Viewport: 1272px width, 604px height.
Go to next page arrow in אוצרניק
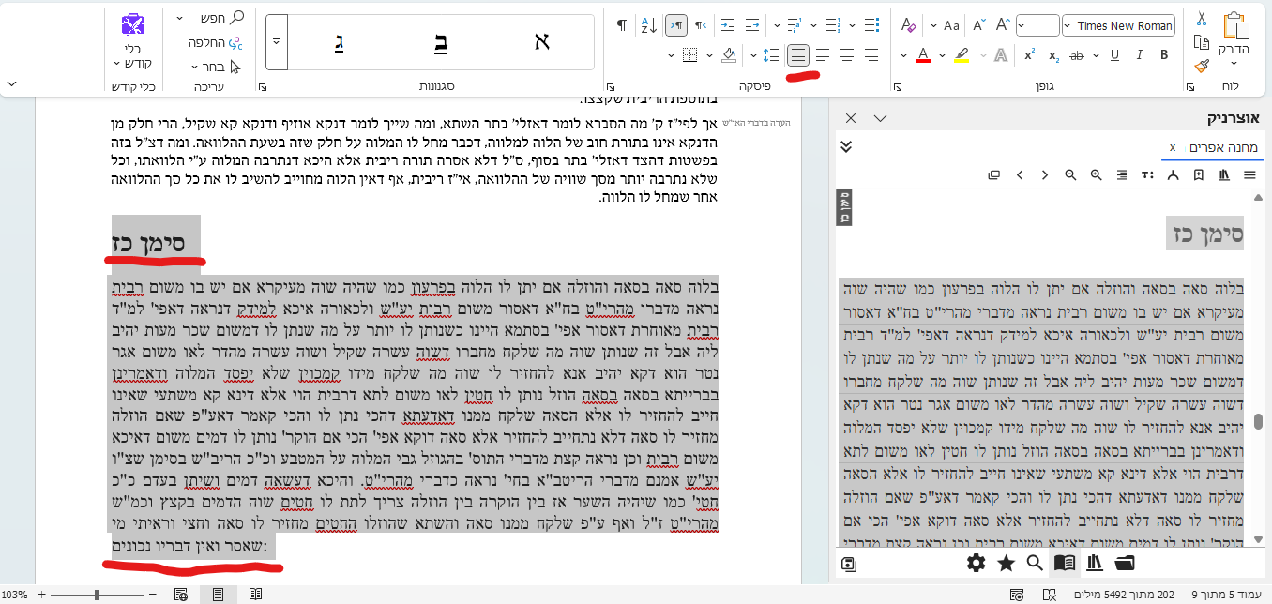(x=1020, y=175)
